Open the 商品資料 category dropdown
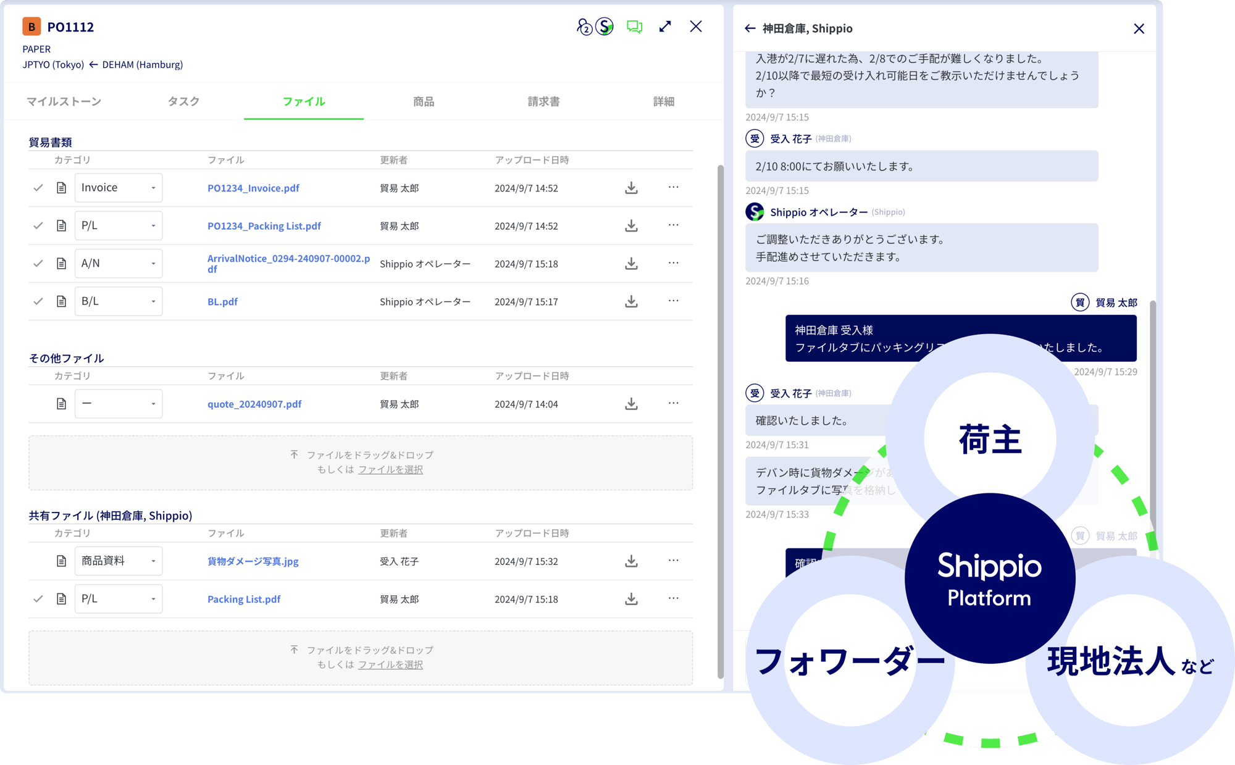Image resolution: width=1235 pixels, height=765 pixels. [x=119, y=561]
